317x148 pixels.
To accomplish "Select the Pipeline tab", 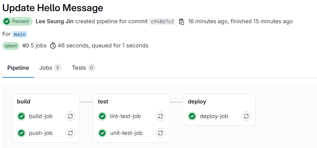I will 18,68.
